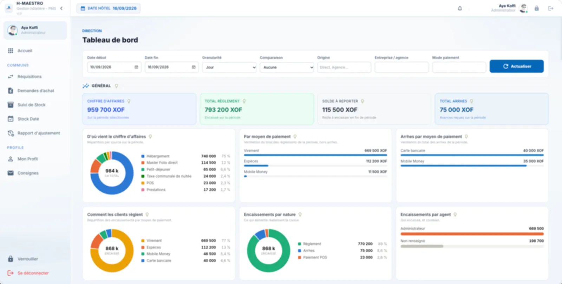Click the logout icon in the top bar

(550, 8)
